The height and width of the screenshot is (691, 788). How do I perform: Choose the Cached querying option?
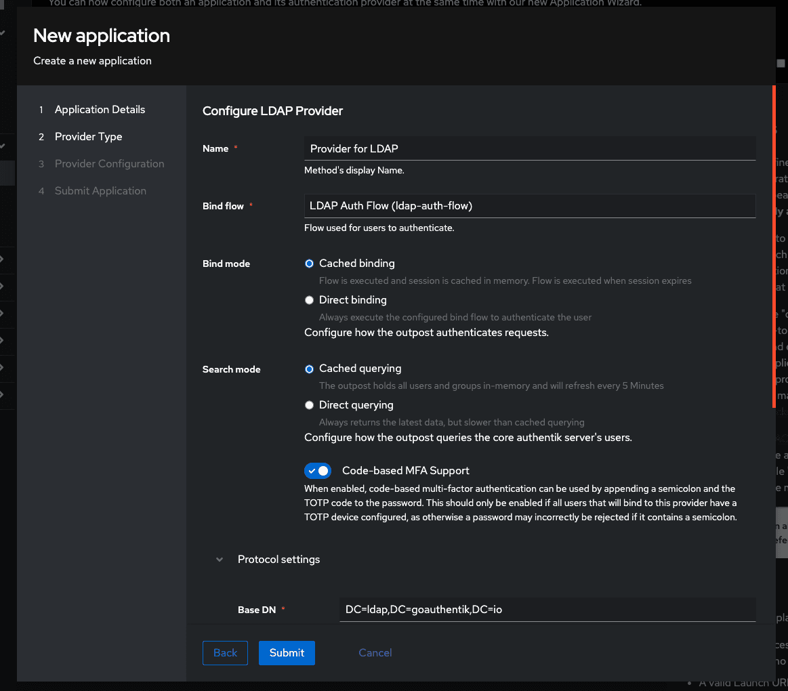pos(309,369)
